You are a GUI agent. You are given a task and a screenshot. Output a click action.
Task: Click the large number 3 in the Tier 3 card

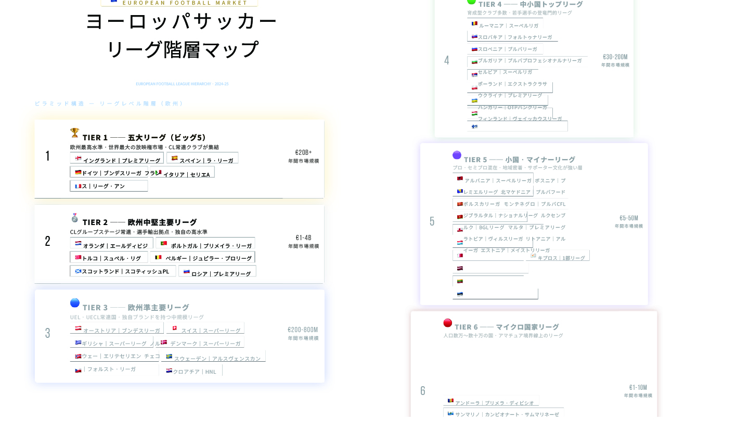48,333
